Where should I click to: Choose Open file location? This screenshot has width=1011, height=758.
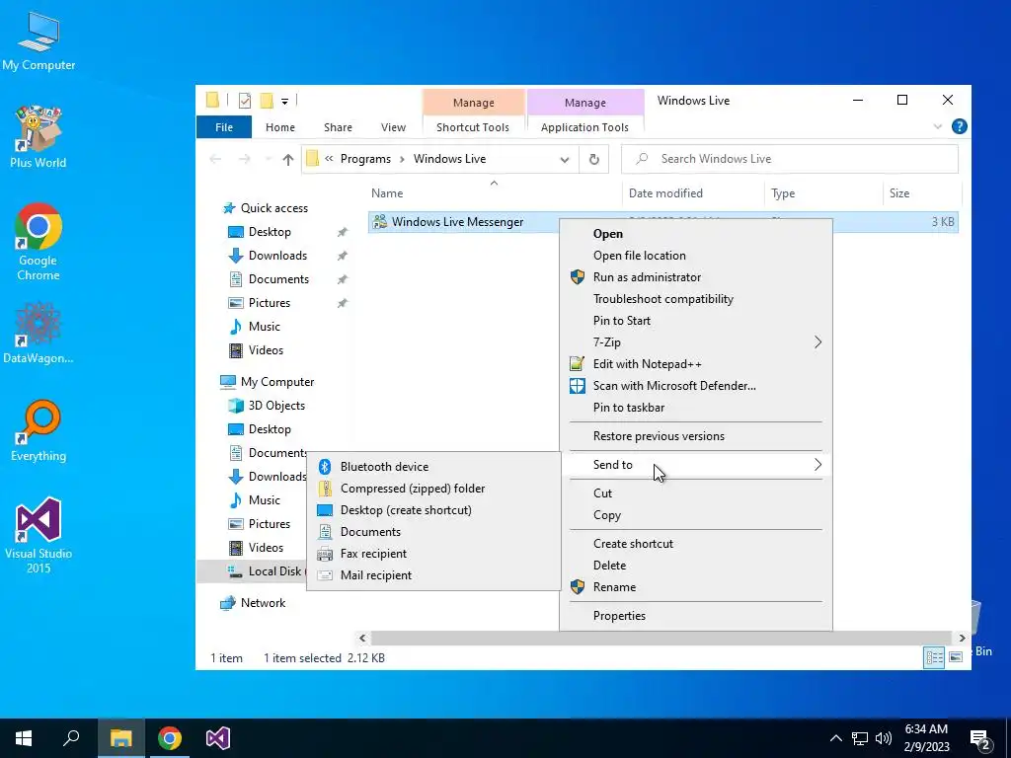tap(696, 256)
